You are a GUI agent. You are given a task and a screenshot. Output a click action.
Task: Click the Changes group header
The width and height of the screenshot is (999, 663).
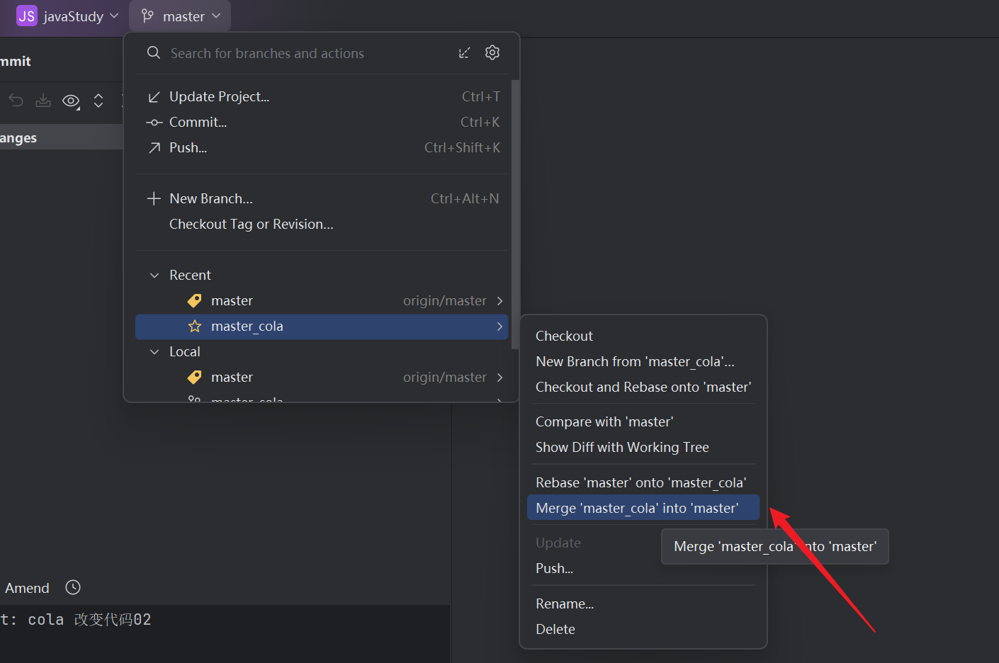point(62,137)
